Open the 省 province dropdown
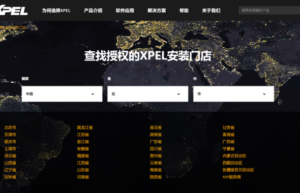This screenshot has width=300, height=193. 147,94
